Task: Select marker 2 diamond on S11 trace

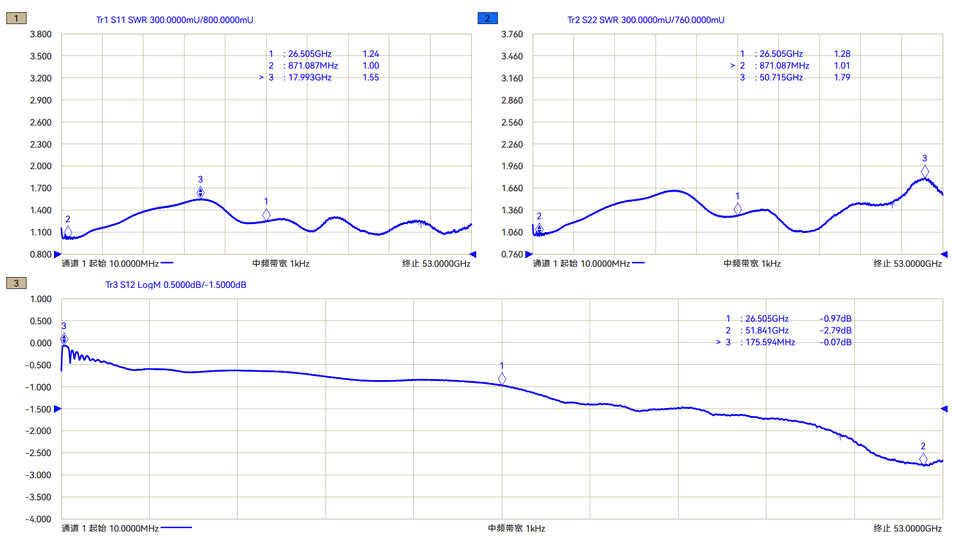Action: pos(68,231)
